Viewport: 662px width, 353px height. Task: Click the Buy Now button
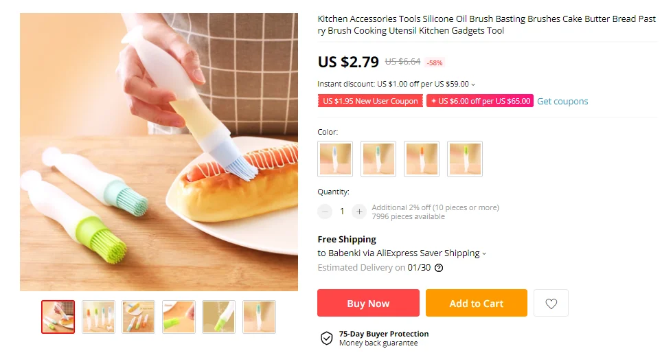[x=368, y=304]
